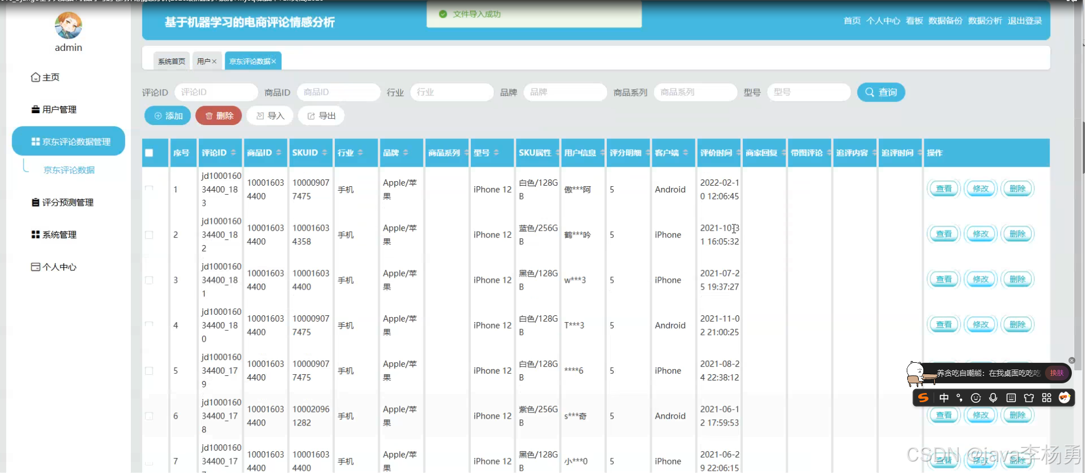Image resolution: width=1085 pixels, height=473 pixels.
Task: Sort the table by 型号 column
Action: pyautogui.click(x=496, y=153)
